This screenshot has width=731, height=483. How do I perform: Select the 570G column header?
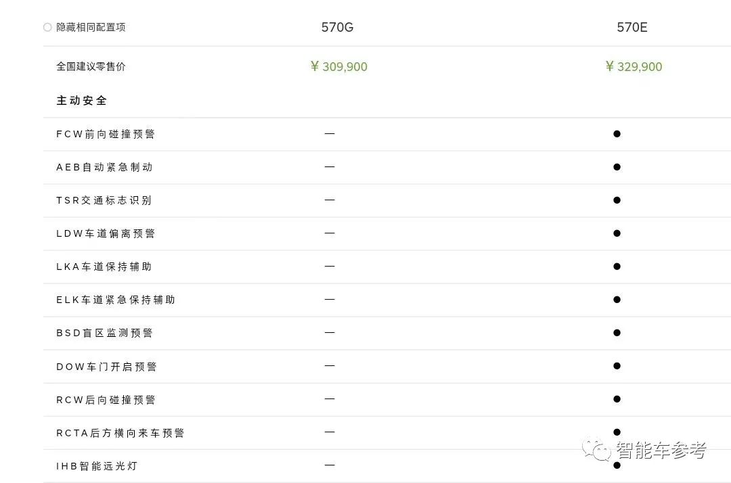coord(337,28)
